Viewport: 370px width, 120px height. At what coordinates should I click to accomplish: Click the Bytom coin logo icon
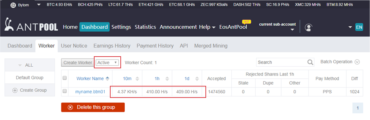point(13,5)
